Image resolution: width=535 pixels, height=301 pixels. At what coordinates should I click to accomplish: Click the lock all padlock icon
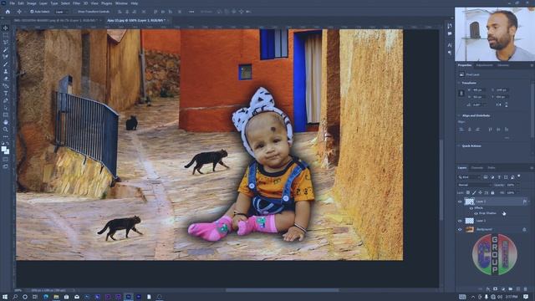pyautogui.click(x=492, y=193)
